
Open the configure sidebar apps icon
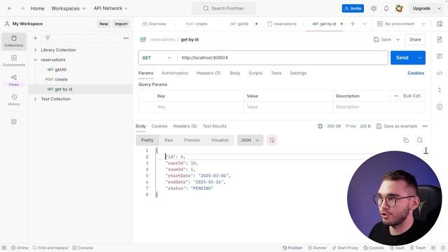[14, 122]
